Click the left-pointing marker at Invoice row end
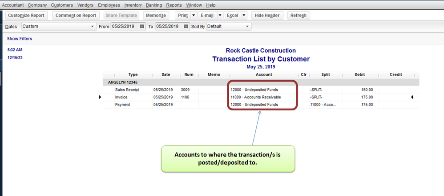 pos(412,97)
